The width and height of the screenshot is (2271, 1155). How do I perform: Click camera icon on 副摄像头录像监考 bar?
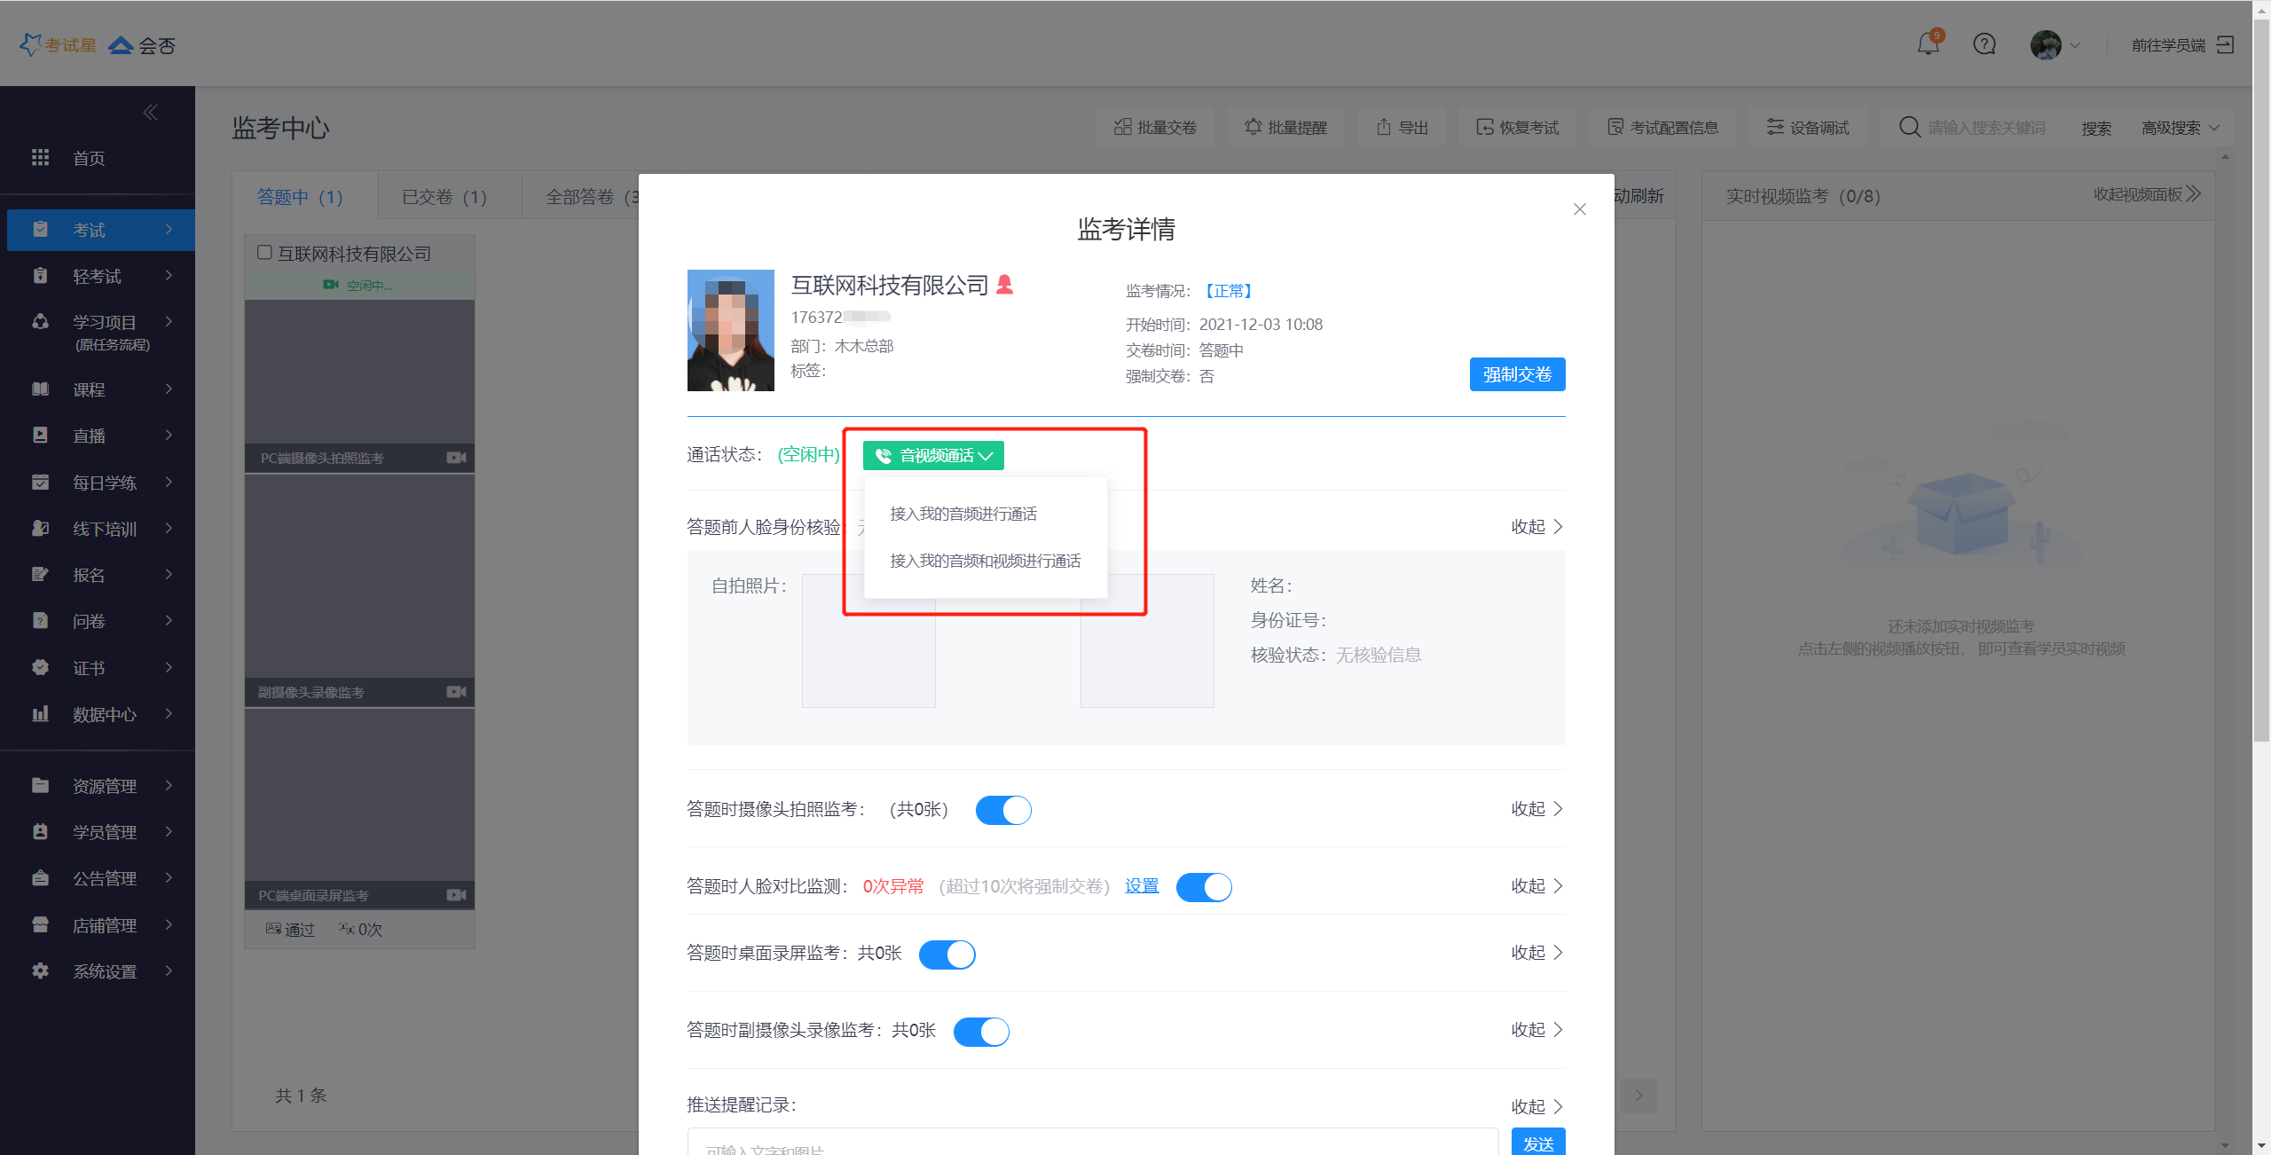(x=457, y=692)
